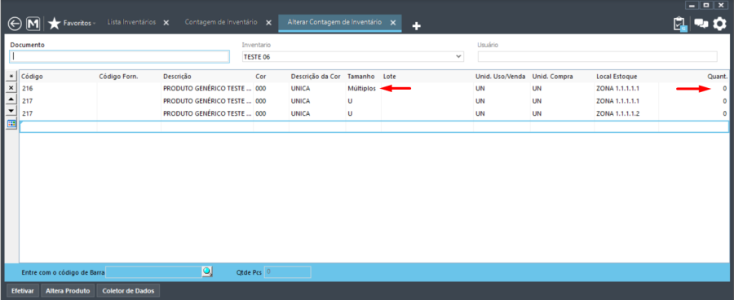Click the back arrow icon
Screen dimensions: 734x300
click(x=15, y=24)
